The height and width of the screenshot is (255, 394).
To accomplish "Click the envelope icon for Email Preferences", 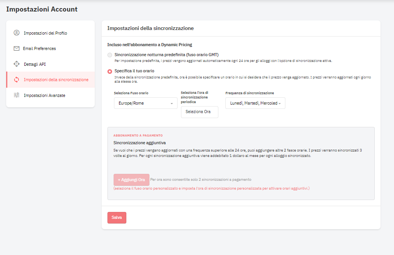I will pos(17,48).
